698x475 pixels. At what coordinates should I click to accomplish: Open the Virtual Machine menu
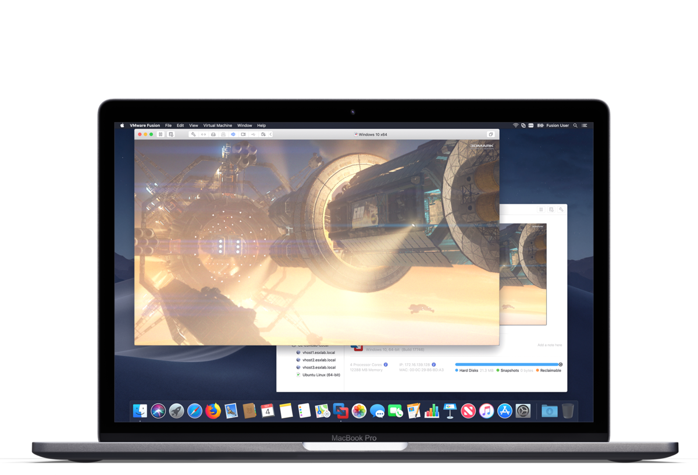(218, 125)
